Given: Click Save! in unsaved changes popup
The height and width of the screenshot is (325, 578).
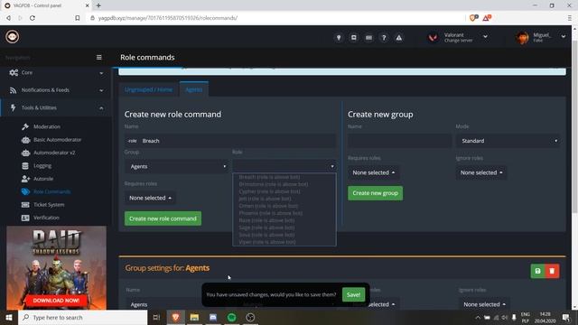Looking at the screenshot, I should [353, 294].
